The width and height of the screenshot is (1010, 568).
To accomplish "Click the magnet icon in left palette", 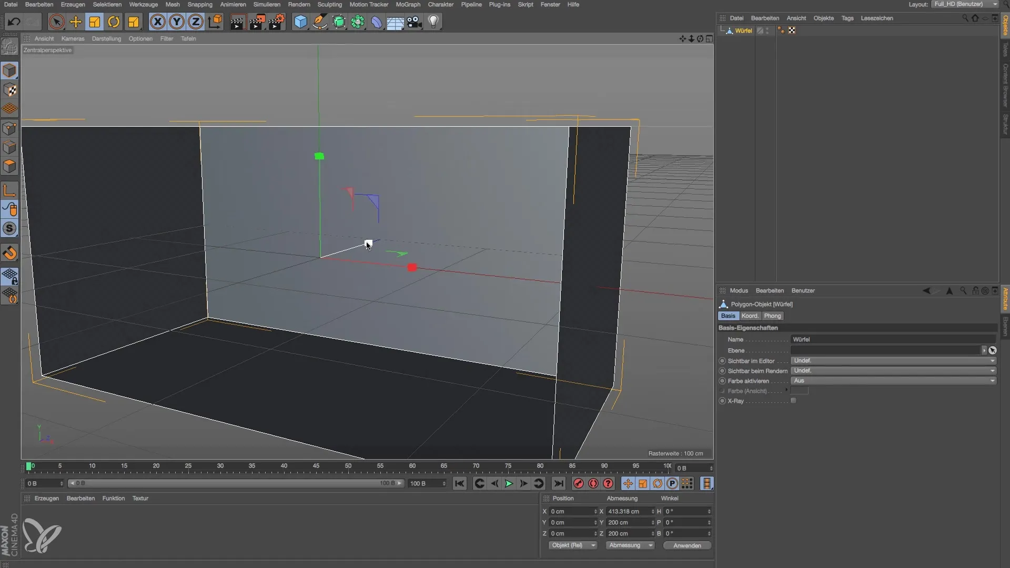I will point(9,253).
